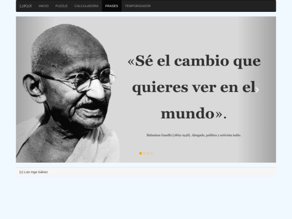Jump to second carousel slide indicator
Viewport: 292px width, 219px height.
pyautogui.click(x=144, y=153)
